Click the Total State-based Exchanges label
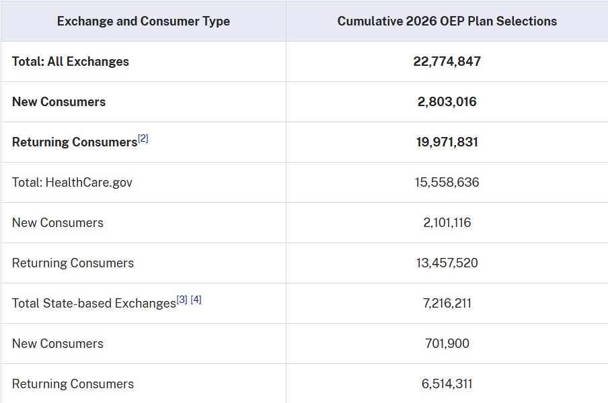The width and height of the screenshot is (608, 403). 93,304
